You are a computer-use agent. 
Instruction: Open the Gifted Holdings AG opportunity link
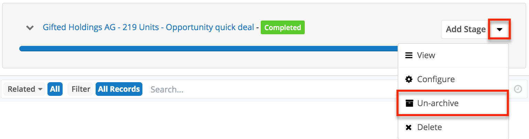point(148,27)
